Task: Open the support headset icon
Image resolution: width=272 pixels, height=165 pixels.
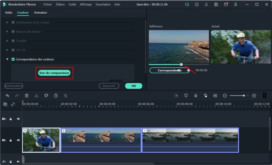Action: [x=187, y=5]
